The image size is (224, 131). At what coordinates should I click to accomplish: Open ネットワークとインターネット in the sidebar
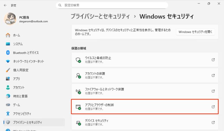pyautogui.click(x=28, y=61)
